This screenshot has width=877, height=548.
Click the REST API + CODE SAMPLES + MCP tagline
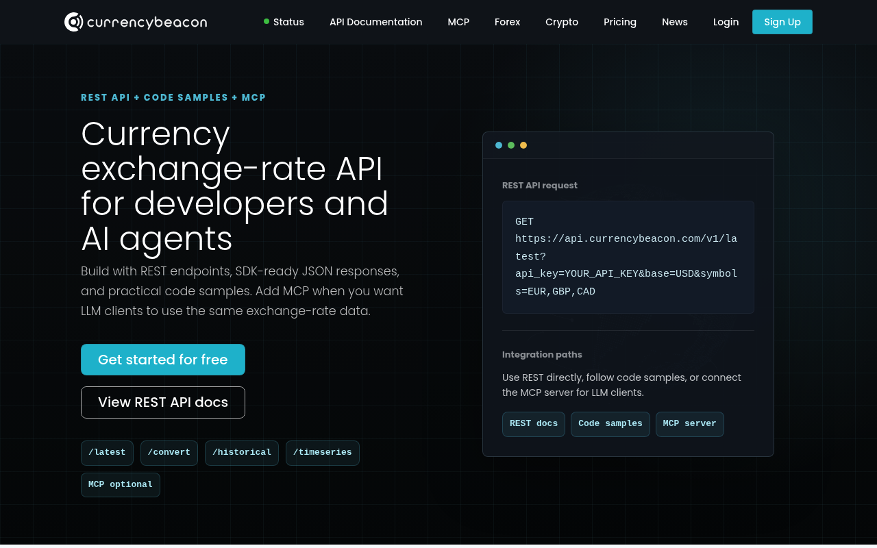point(173,97)
